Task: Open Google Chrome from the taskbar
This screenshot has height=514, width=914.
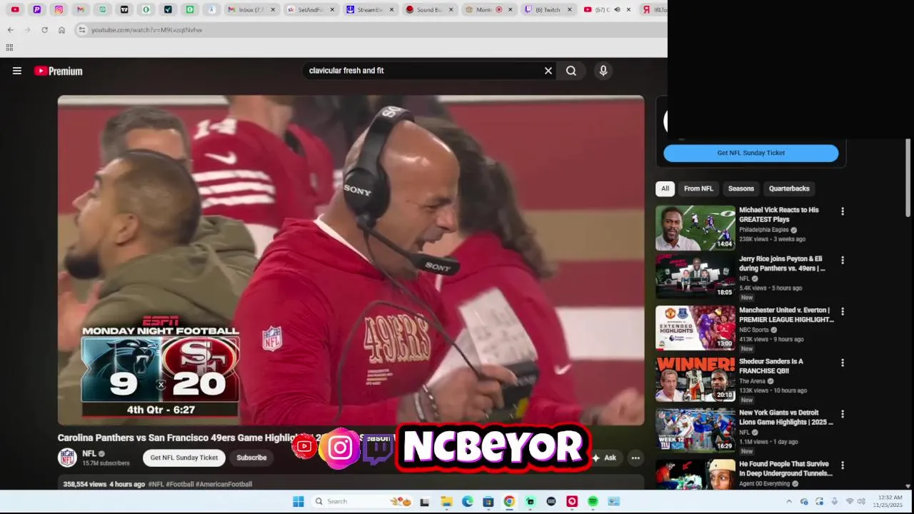Action: (509, 502)
